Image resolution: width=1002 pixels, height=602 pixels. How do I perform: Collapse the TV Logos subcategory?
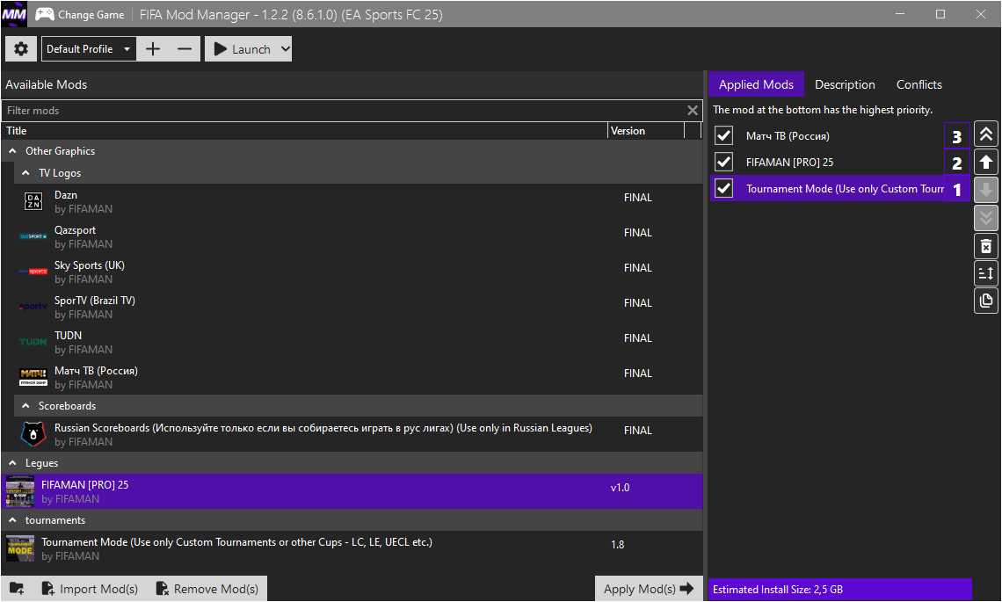(25, 173)
